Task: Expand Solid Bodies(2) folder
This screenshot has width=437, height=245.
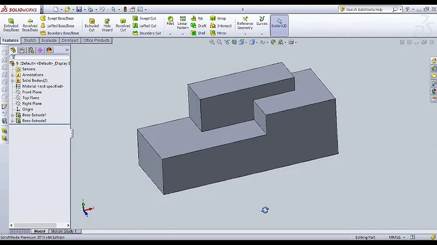Action: point(12,81)
